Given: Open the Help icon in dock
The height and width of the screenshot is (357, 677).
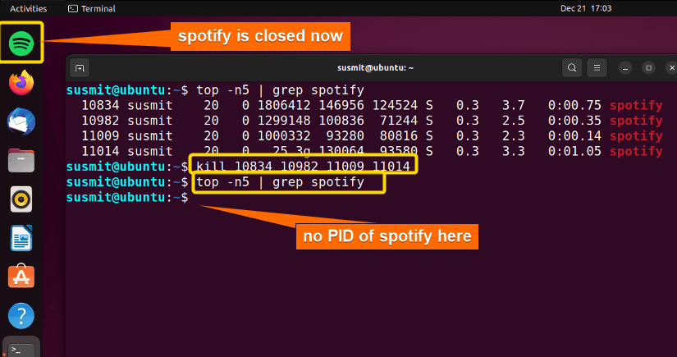Looking at the screenshot, I should [21, 316].
